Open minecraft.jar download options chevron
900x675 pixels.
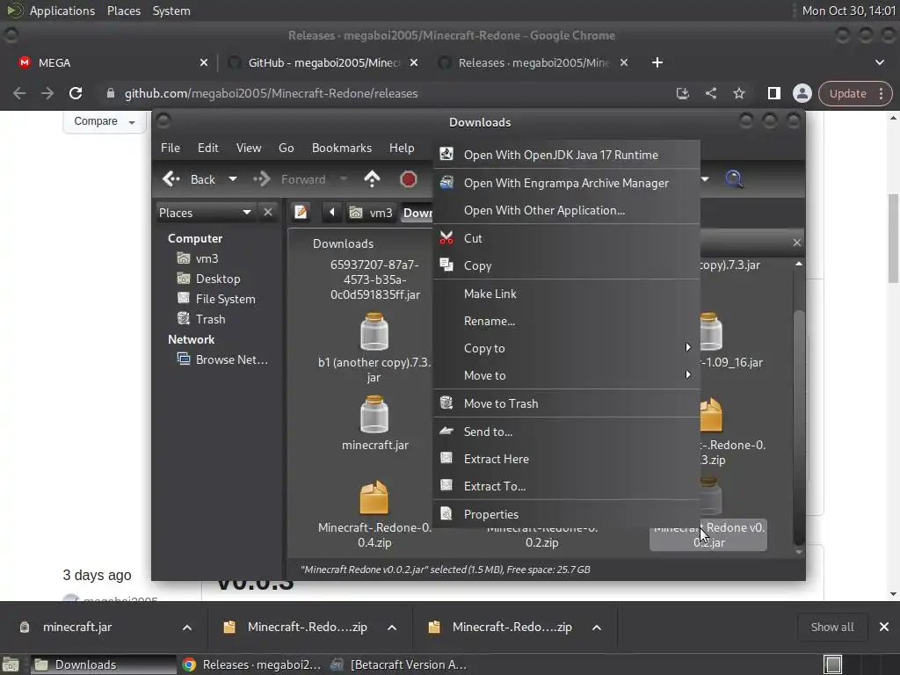[x=187, y=628]
